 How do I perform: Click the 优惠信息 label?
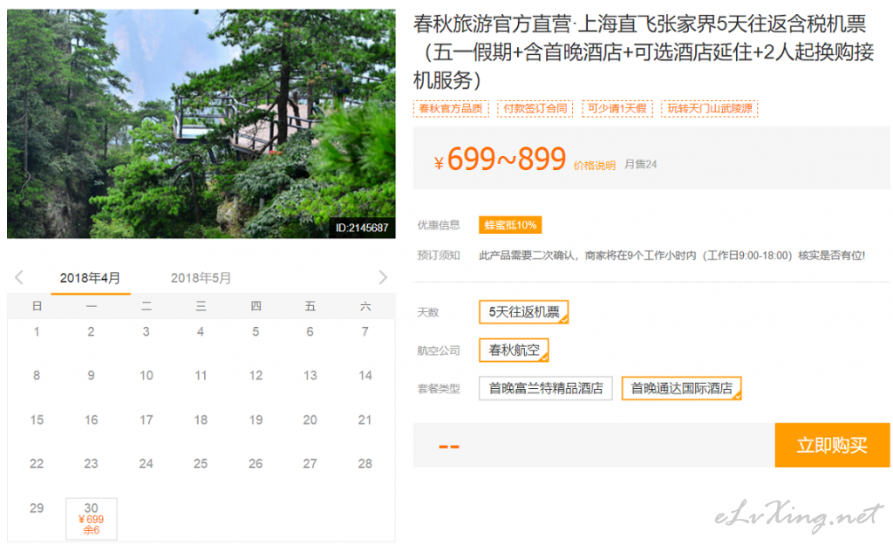[439, 225]
